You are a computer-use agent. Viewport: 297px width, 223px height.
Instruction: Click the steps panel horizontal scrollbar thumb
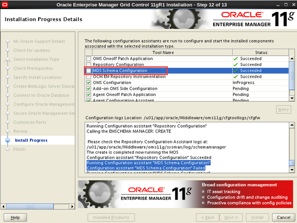pyautogui.click(x=30, y=206)
